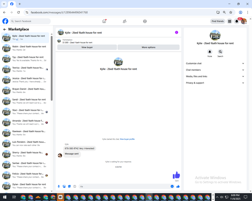Image resolution: width=252 pixels, height=201 pixels.
Task: Open the Sandi conversation row
Action: 25,101
